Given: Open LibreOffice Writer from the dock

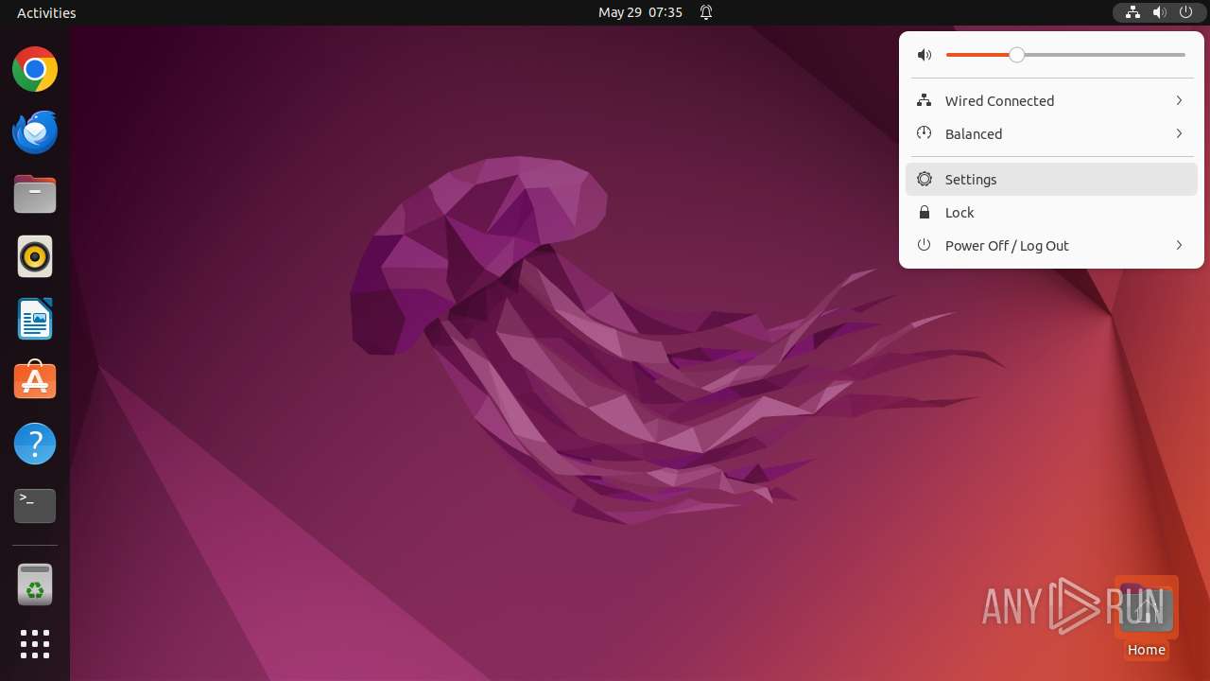Looking at the screenshot, I should click(x=35, y=319).
